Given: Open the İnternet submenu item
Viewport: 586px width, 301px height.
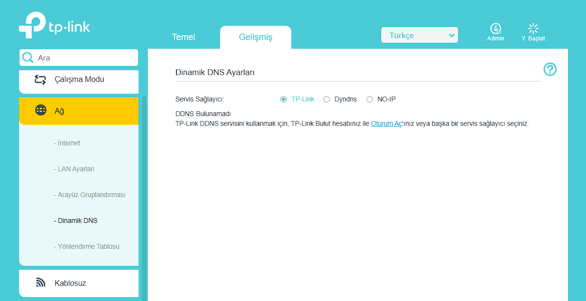Looking at the screenshot, I should pyautogui.click(x=67, y=143).
